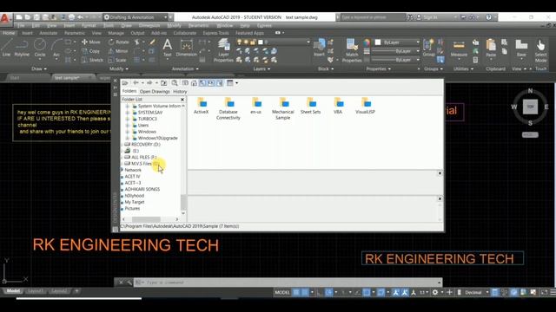This screenshot has height=312, width=556.
Task: Click the Measure tool
Action: [459, 48]
